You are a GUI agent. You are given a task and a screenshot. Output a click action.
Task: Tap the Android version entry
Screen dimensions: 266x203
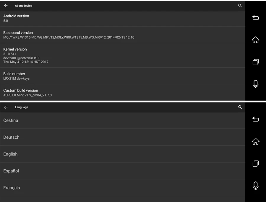point(122,18)
